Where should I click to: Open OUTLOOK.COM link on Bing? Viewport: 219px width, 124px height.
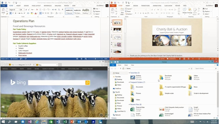coord(73,69)
